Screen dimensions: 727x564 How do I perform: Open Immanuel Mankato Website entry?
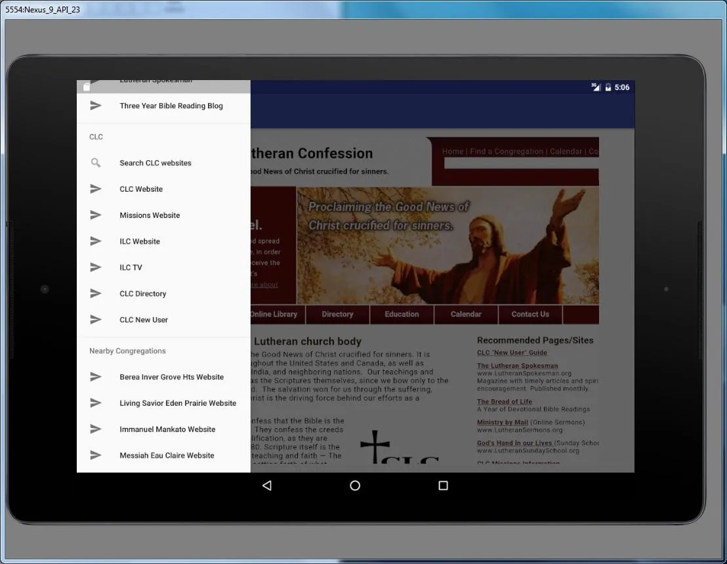(163, 429)
